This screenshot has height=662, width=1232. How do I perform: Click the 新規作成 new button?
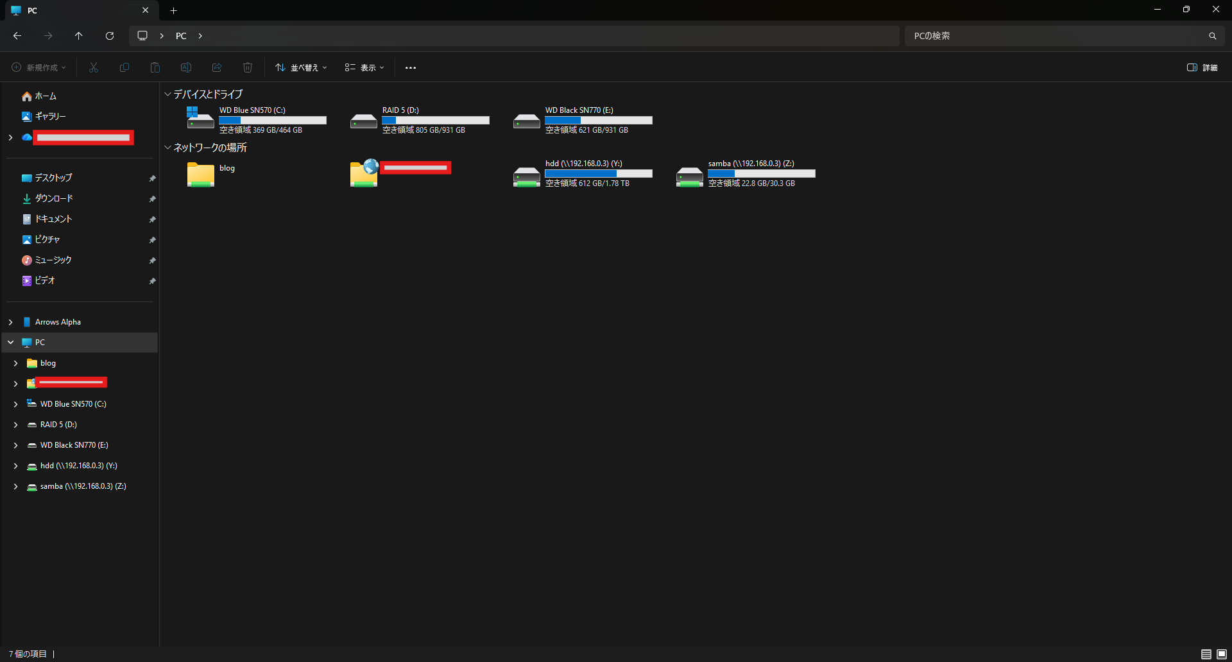(x=38, y=67)
